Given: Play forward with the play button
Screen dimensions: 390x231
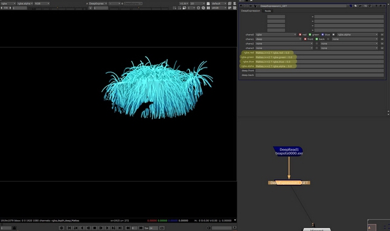Looking at the screenshot, I should point(107,228).
